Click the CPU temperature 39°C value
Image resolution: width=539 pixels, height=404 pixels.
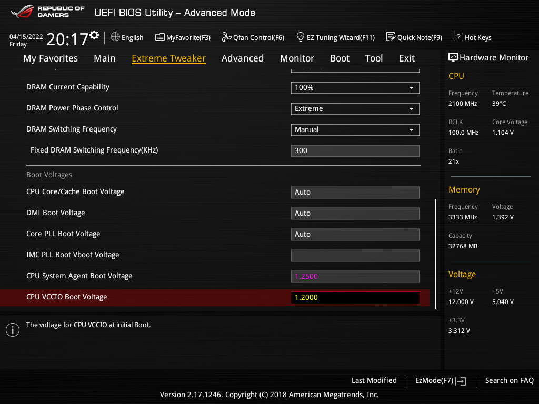[499, 104]
